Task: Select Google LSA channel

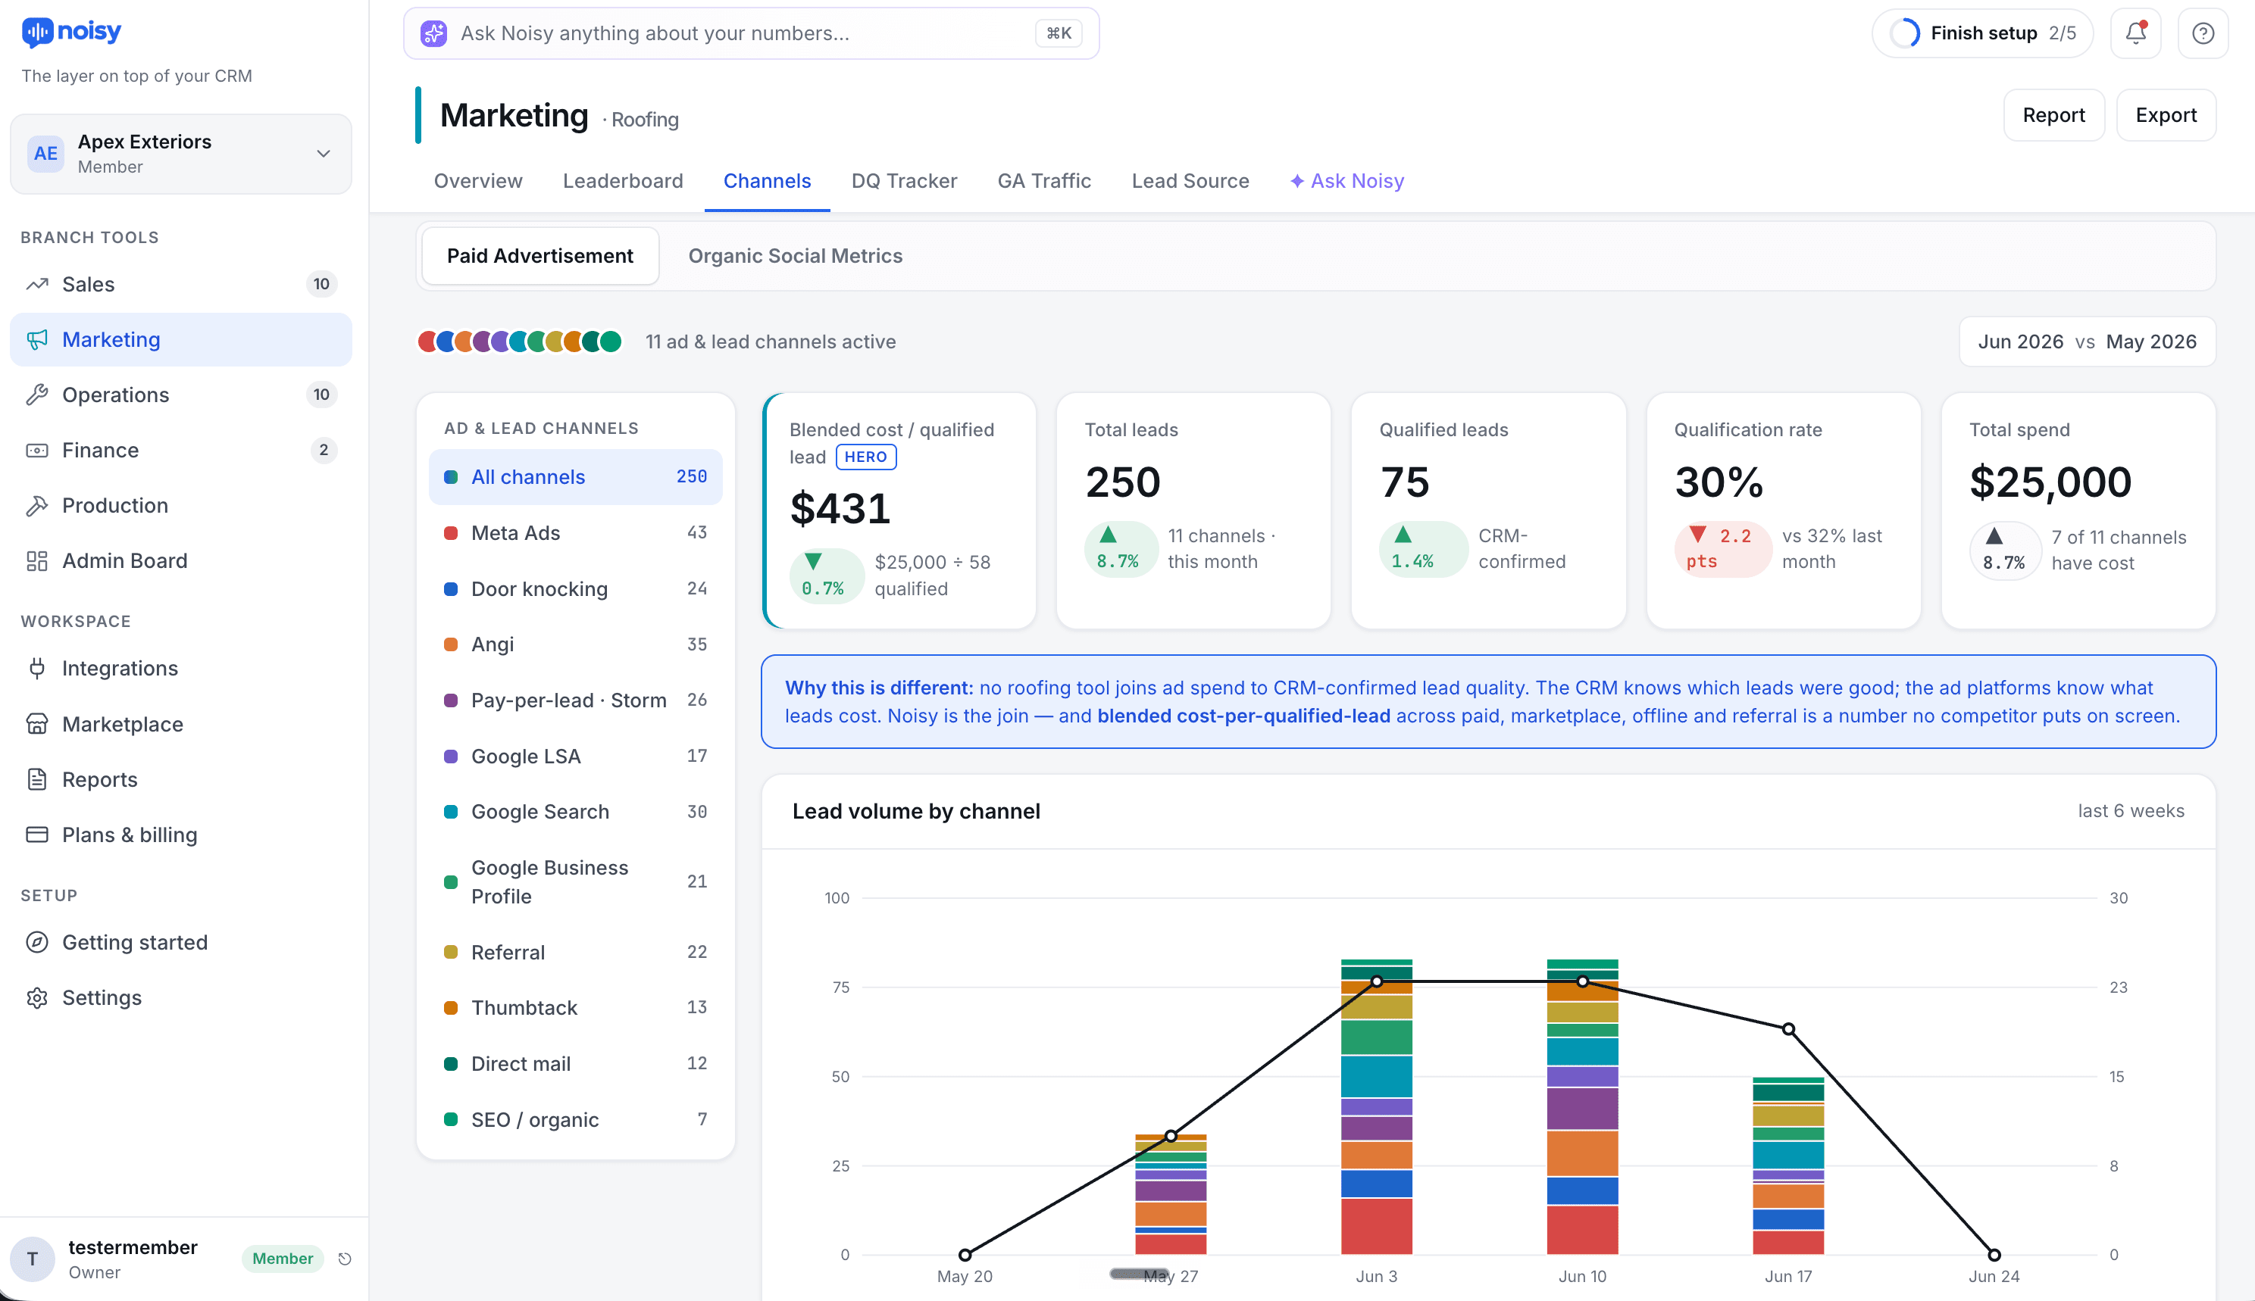Action: coord(576,756)
